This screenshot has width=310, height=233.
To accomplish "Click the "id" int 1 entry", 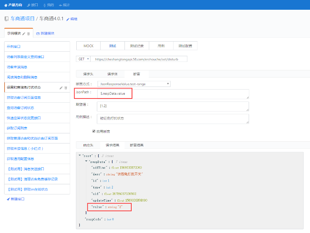I will tap(100, 181).
